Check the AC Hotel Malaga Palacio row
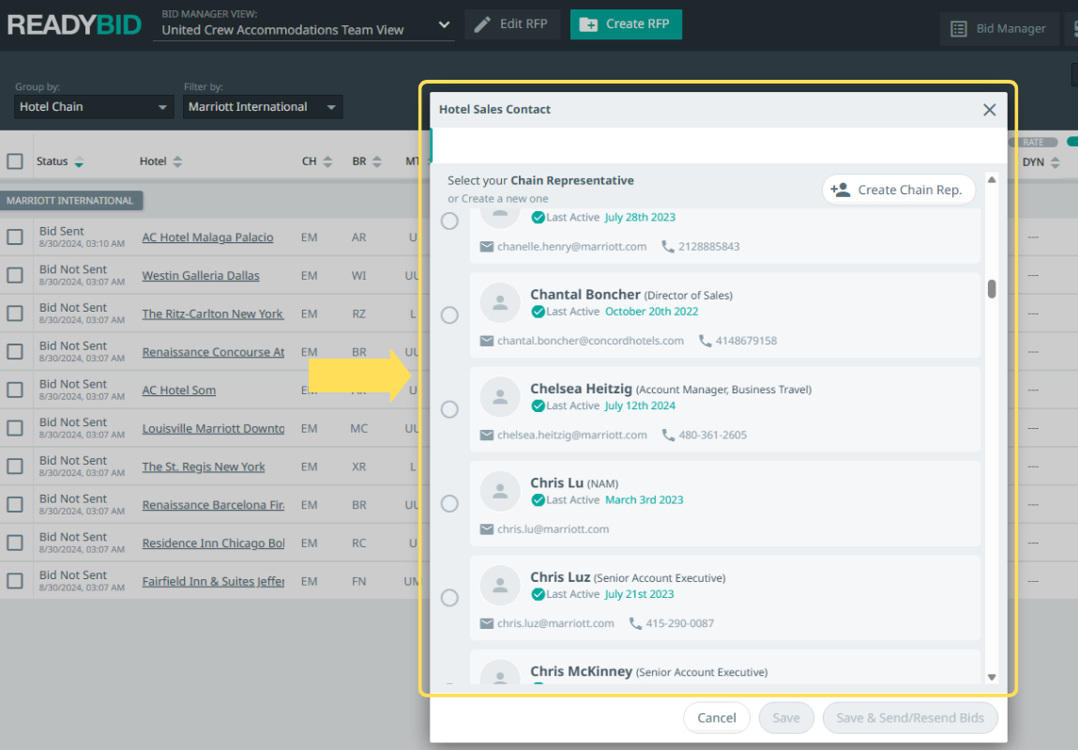This screenshot has height=750, width=1078. click(14, 237)
